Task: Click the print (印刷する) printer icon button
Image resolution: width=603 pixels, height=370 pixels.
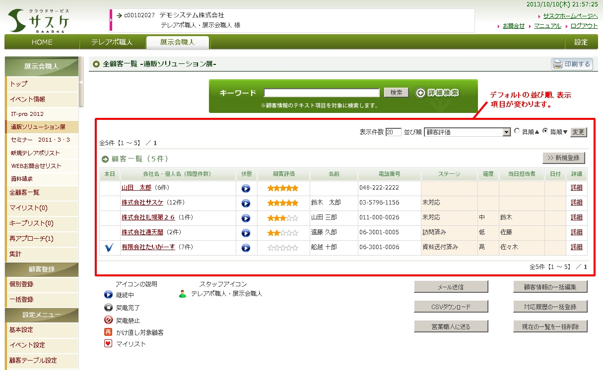Action: pos(572,64)
